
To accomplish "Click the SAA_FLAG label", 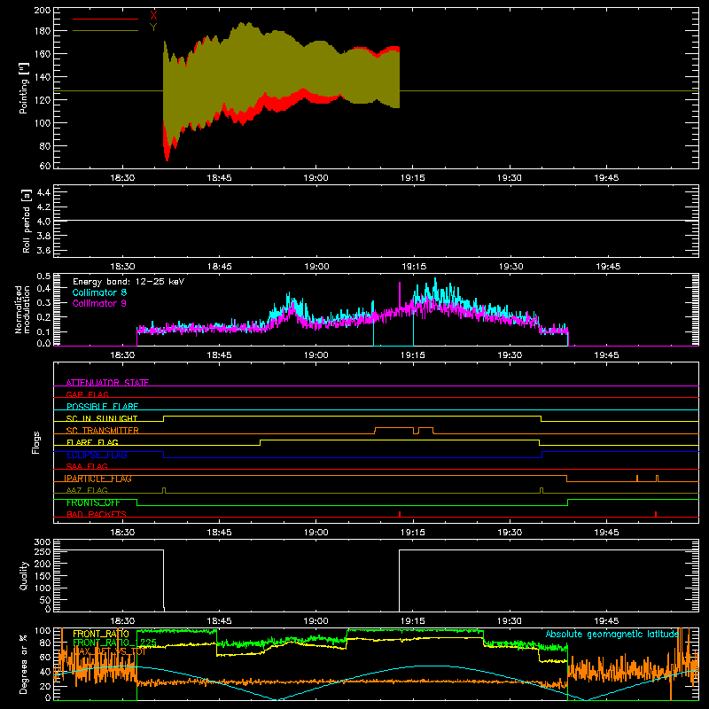I will 87,466.
